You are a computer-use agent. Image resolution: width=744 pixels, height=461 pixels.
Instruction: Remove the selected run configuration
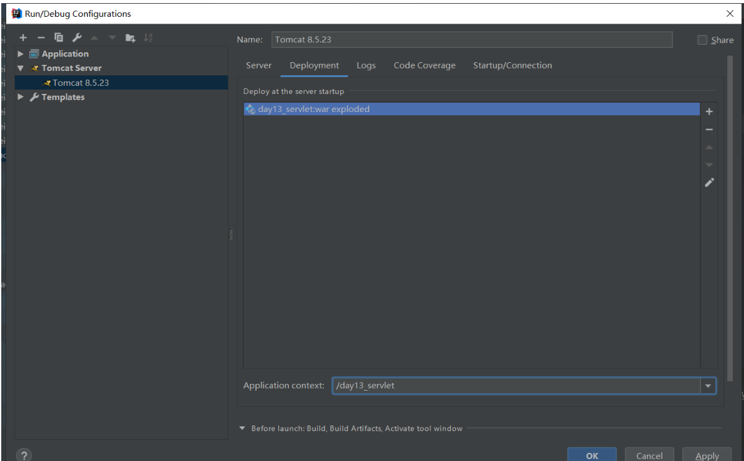point(41,37)
